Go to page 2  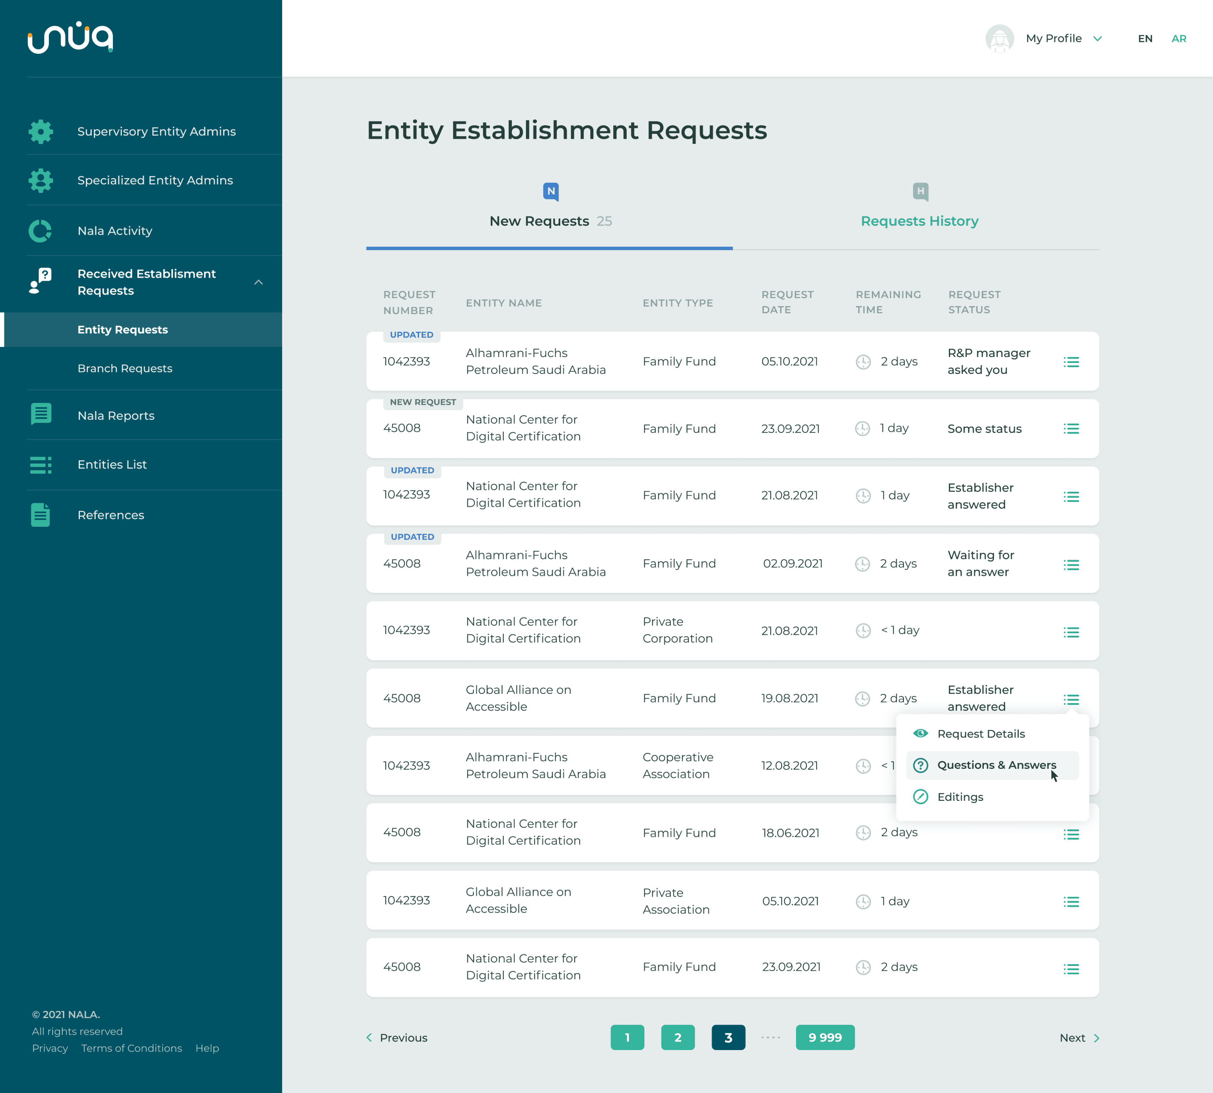[678, 1037]
